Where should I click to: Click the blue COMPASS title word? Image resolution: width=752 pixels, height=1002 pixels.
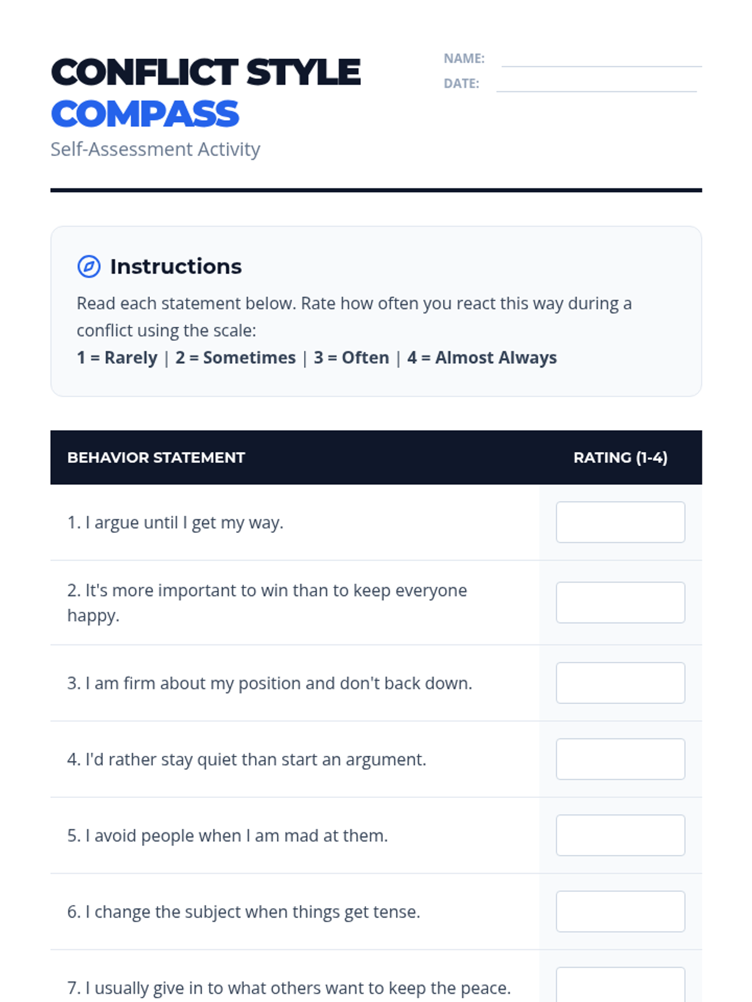pyautogui.click(x=145, y=114)
